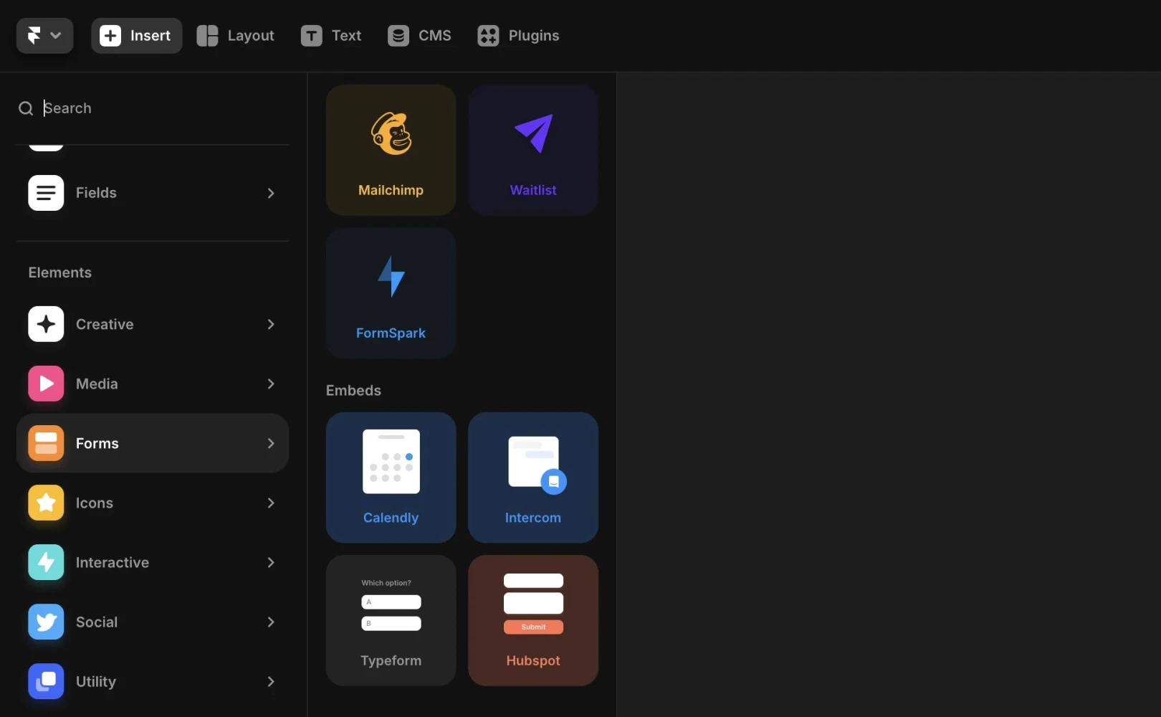The image size is (1161, 717).
Task: Select the Text menu label
Action: coord(346,36)
